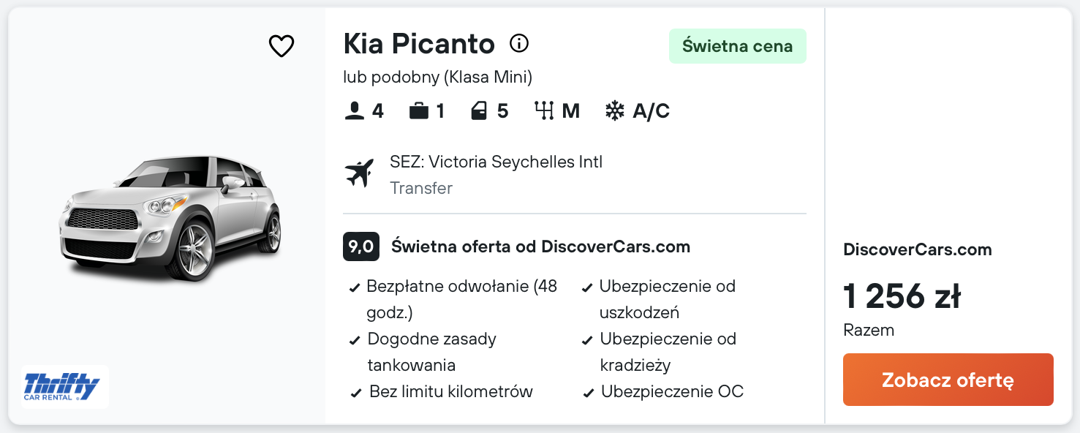Click the Świetna cena badge

tap(737, 46)
